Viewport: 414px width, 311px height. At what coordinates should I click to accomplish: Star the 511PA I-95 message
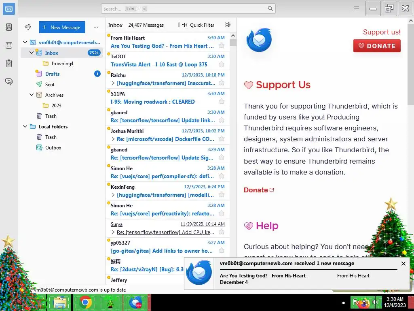tap(222, 102)
